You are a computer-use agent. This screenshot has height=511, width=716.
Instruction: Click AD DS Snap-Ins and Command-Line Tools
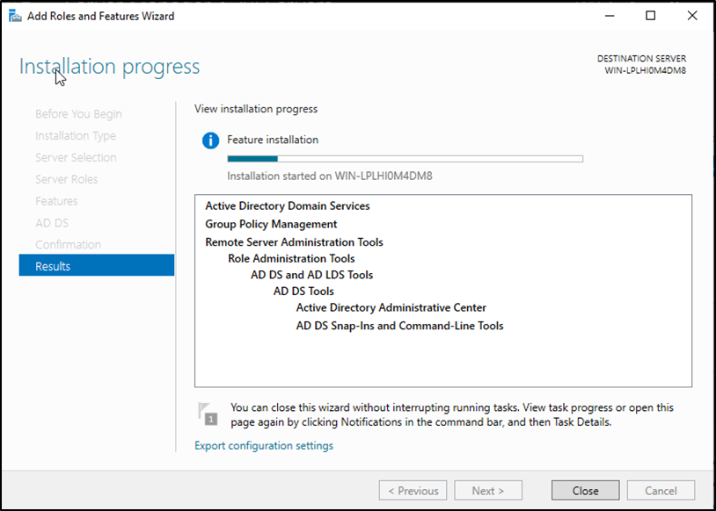399,326
